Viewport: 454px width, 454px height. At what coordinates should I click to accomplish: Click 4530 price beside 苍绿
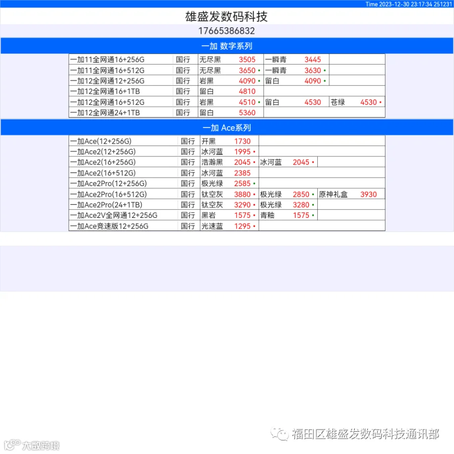click(368, 102)
